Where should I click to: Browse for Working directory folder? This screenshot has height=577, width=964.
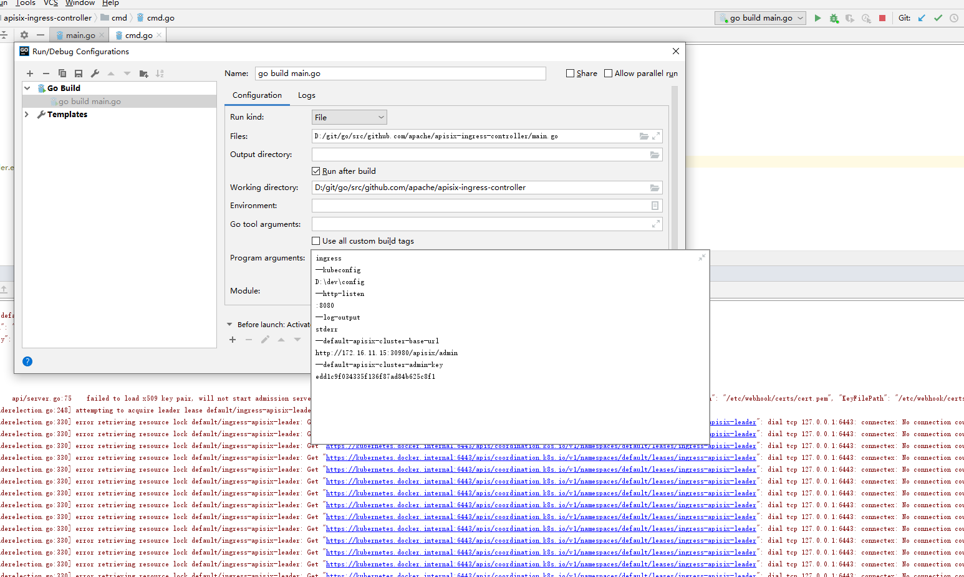(x=655, y=188)
